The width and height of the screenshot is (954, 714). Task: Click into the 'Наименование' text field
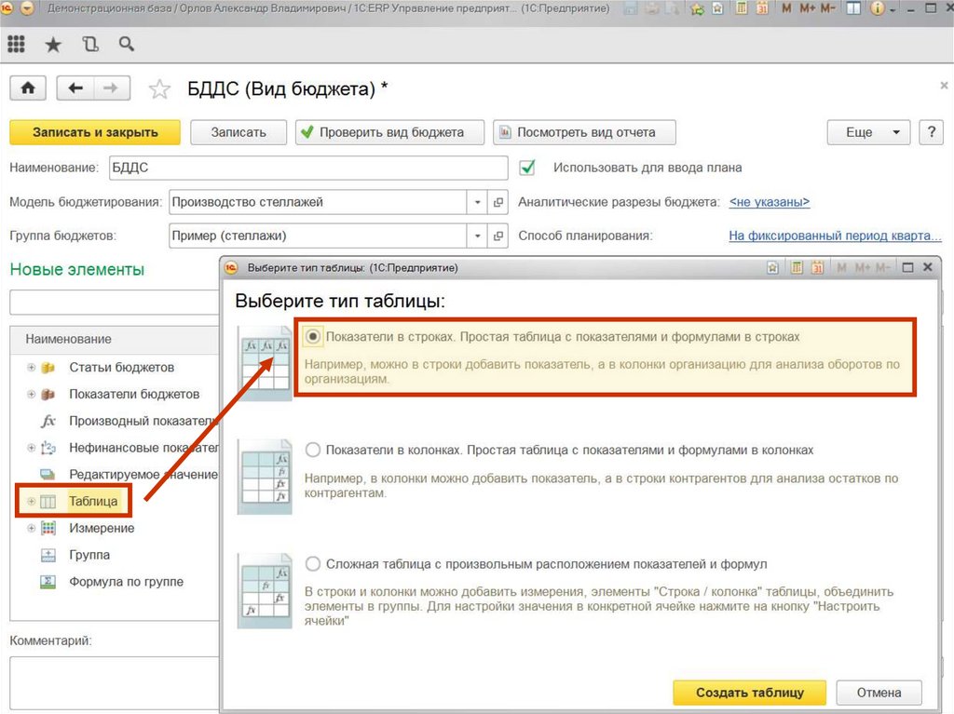[307, 168]
